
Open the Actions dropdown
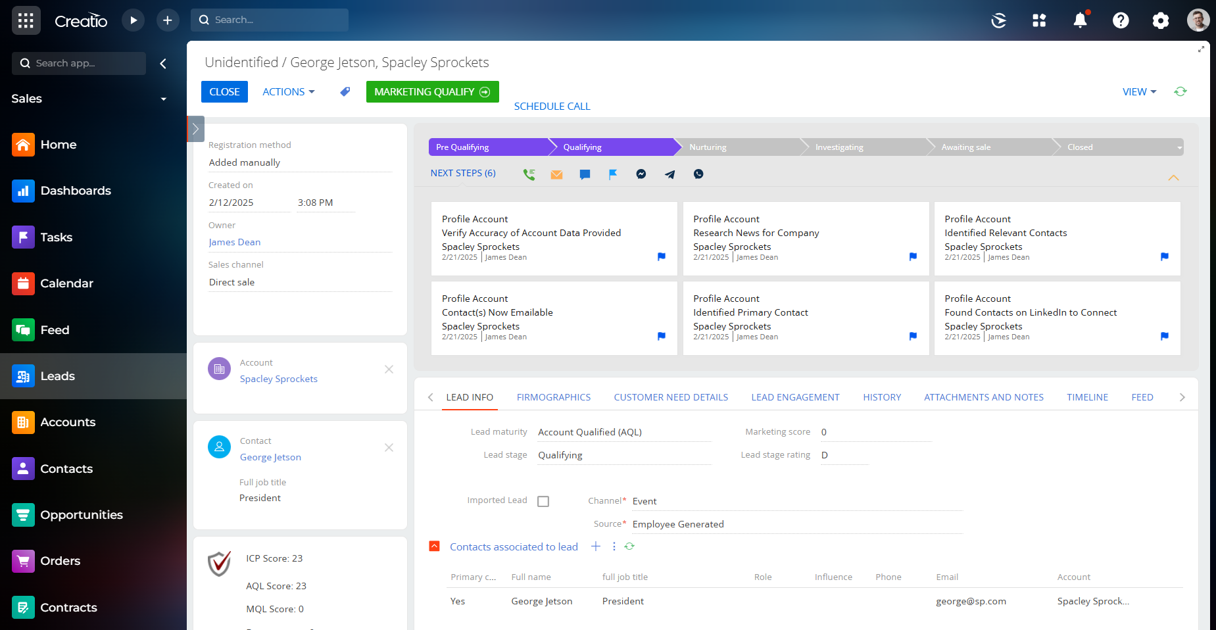click(x=289, y=92)
